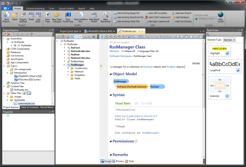246x167 pixels.
Task: Click the Build ribbon icon
Action: tap(31, 16)
